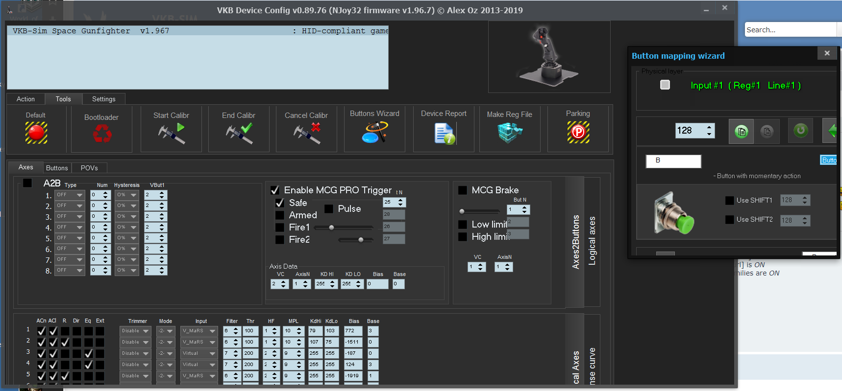The height and width of the screenshot is (391, 842).
Task: Click the blue Button type button in wizard
Action: tap(829, 160)
